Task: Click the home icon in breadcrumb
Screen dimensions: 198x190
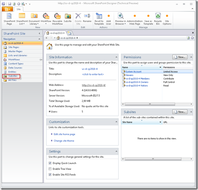Action: 58,38
